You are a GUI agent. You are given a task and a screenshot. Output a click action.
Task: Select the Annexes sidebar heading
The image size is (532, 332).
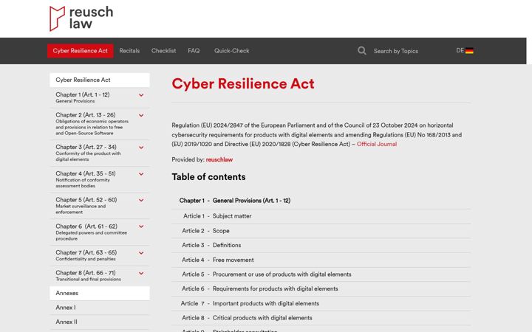pyautogui.click(x=100, y=294)
